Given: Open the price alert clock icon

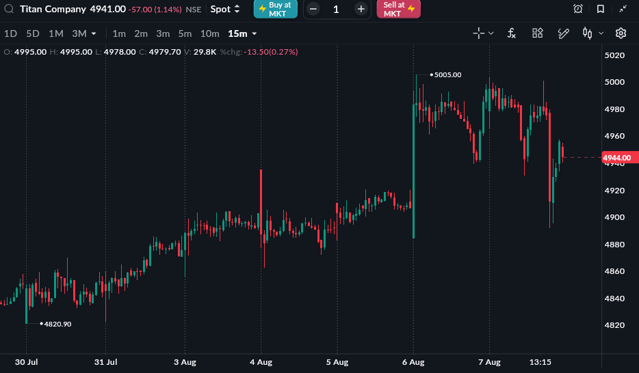Looking at the screenshot, I should 578,9.
